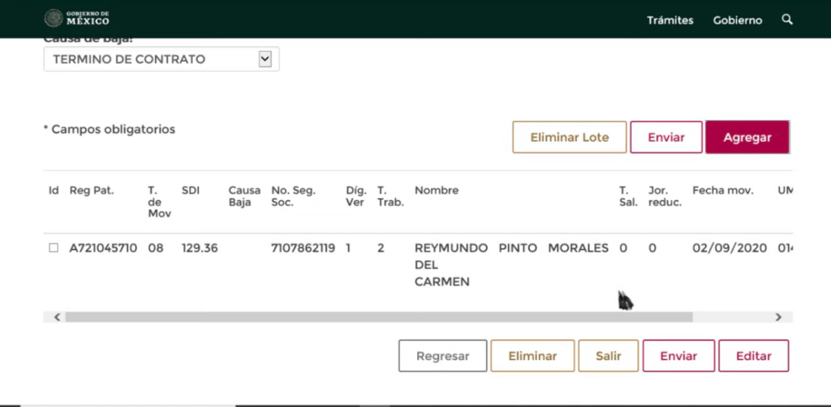Click the table scrollbar left arrow
The height and width of the screenshot is (407, 831).
[x=58, y=317]
